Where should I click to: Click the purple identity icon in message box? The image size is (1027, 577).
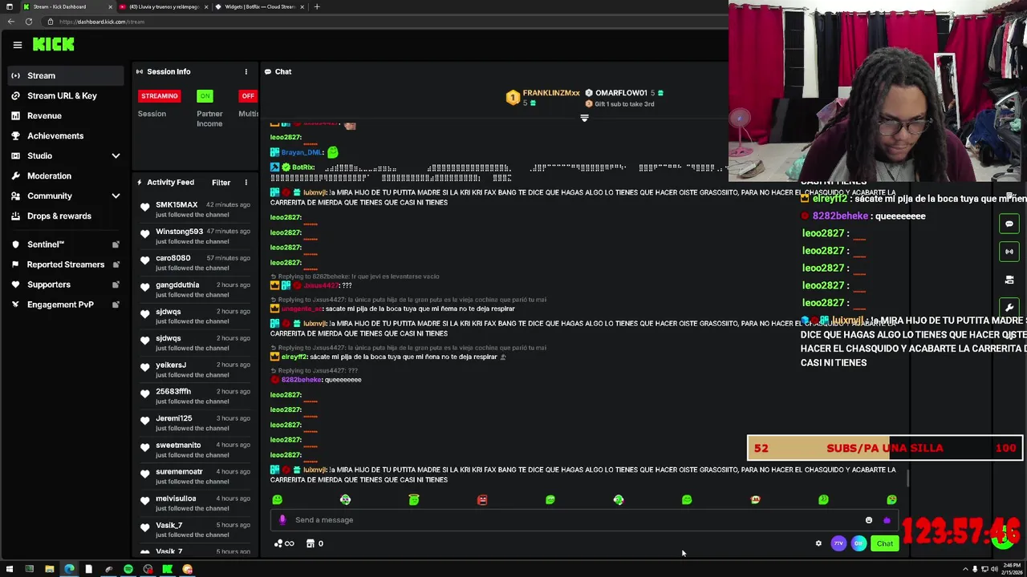coord(282,519)
